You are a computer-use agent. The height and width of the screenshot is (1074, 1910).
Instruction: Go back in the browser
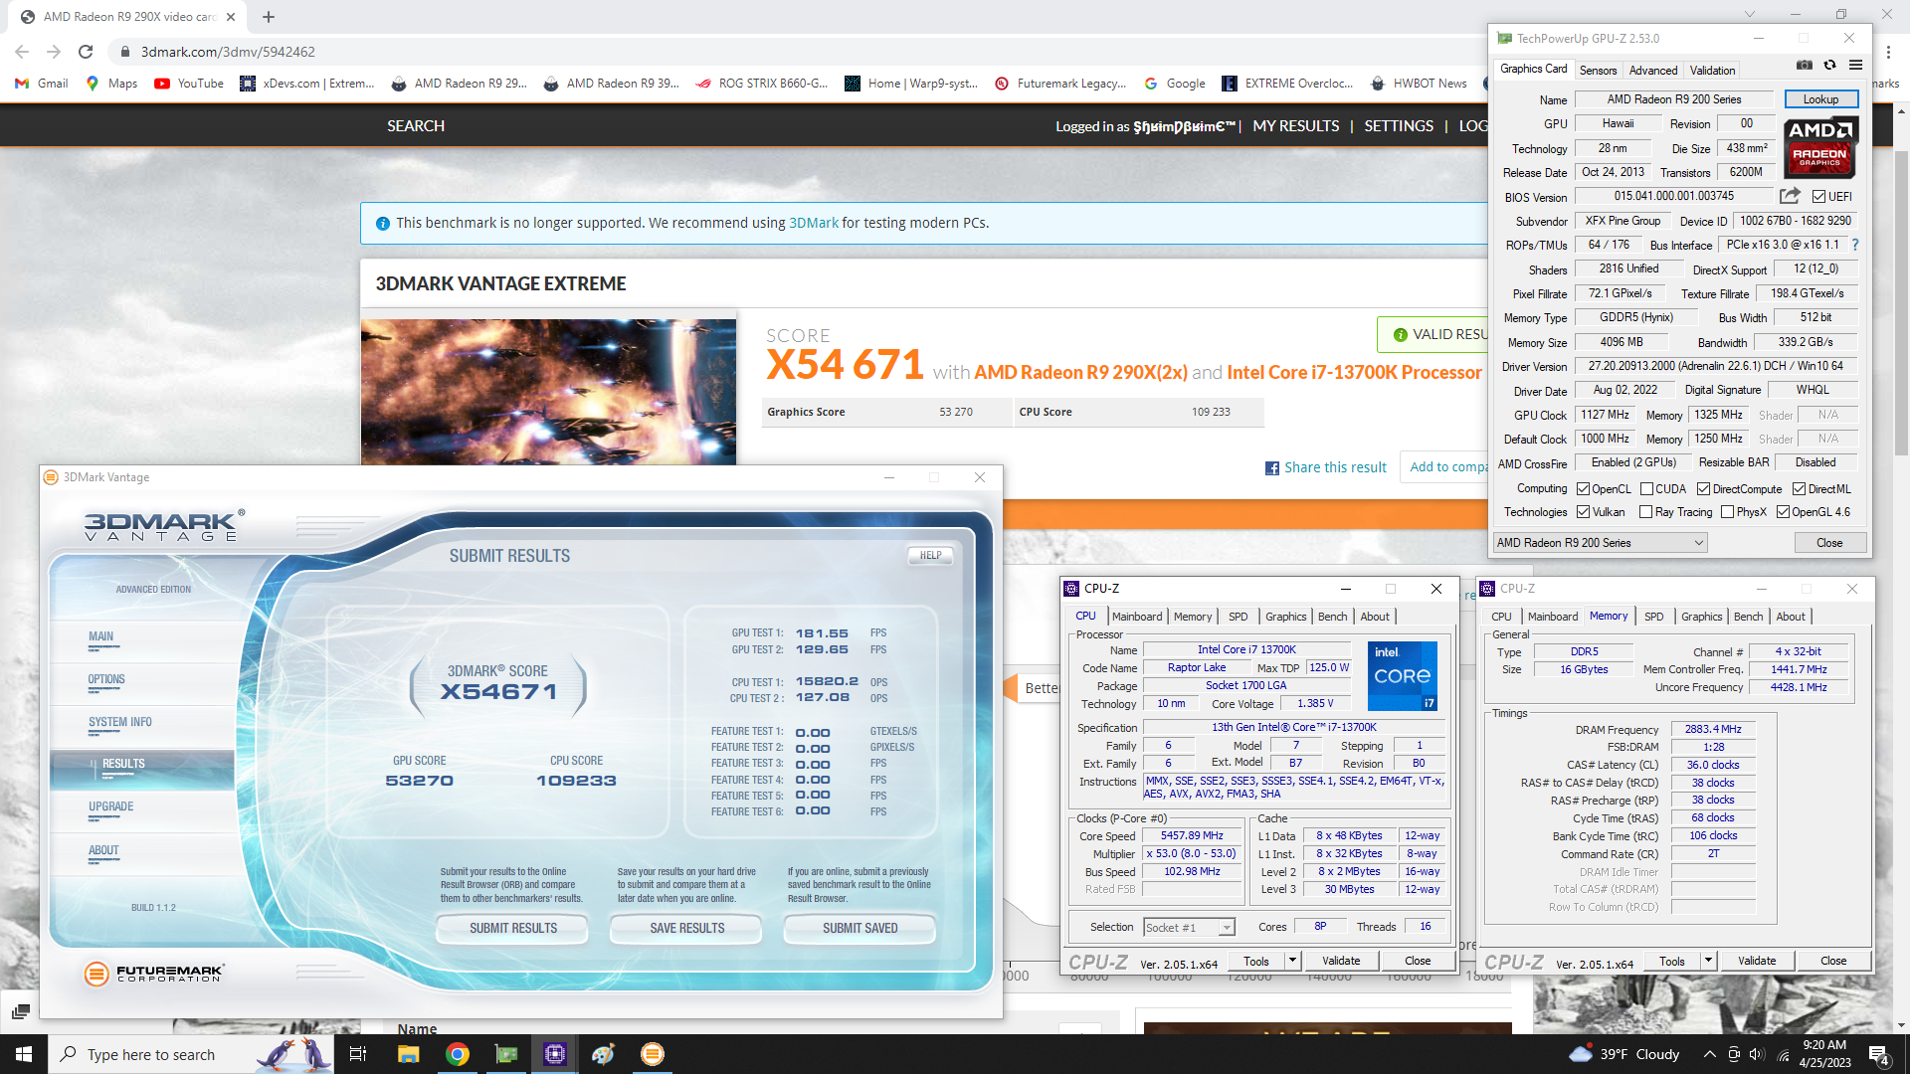[x=22, y=52]
